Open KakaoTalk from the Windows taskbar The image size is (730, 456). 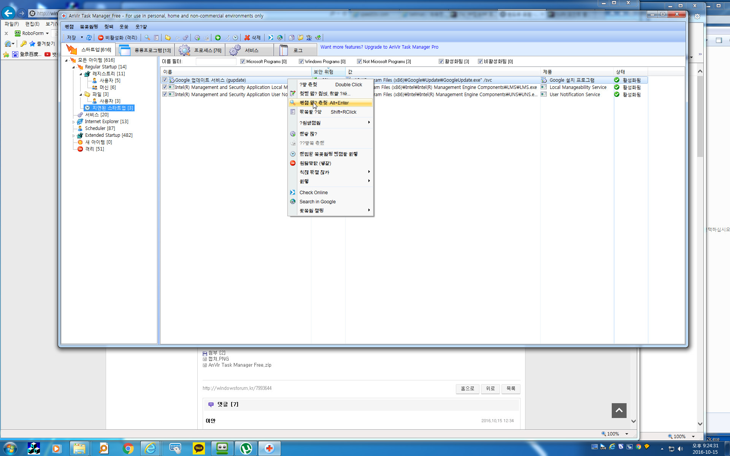198,449
